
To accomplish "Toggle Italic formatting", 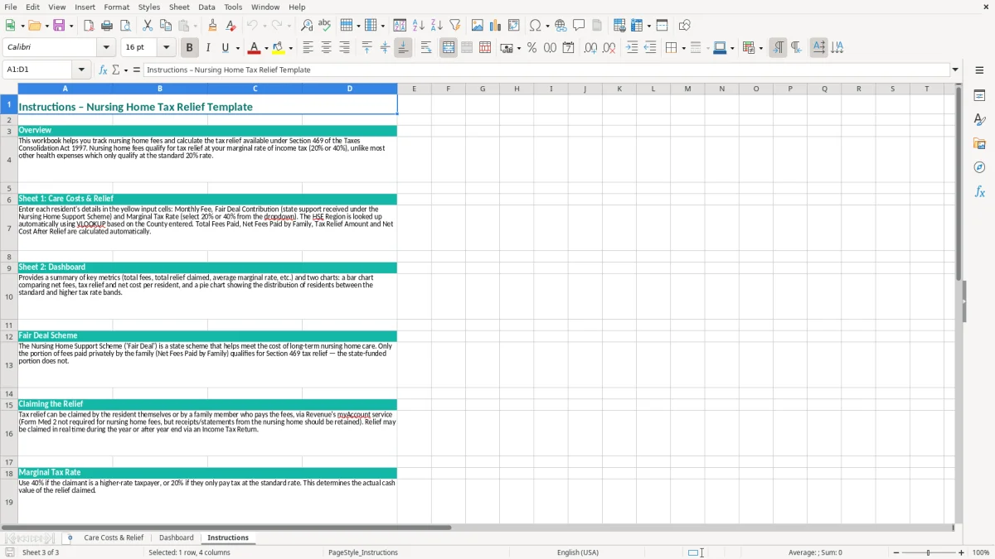I will [207, 48].
